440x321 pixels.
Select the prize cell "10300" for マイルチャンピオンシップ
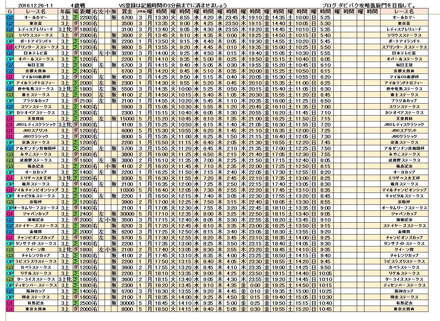[x=127, y=190]
